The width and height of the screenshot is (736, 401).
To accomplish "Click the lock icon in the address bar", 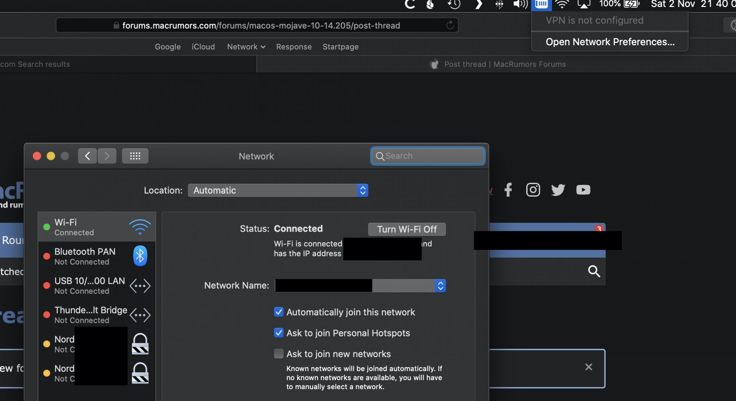I will [116, 25].
